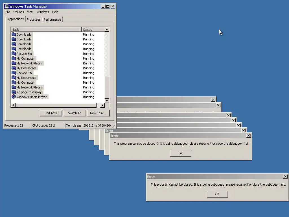This screenshot has width=289, height=217.
Task: Click the task list scroll up arrow
Action: coord(107,29)
